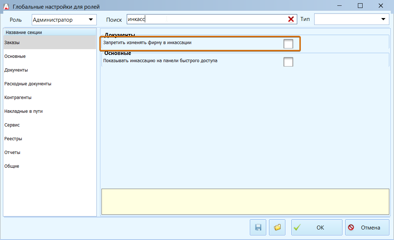
Task: Toggle 'Показывать инкассацию на панели быстрого доступа' checkbox
Action: (x=288, y=62)
